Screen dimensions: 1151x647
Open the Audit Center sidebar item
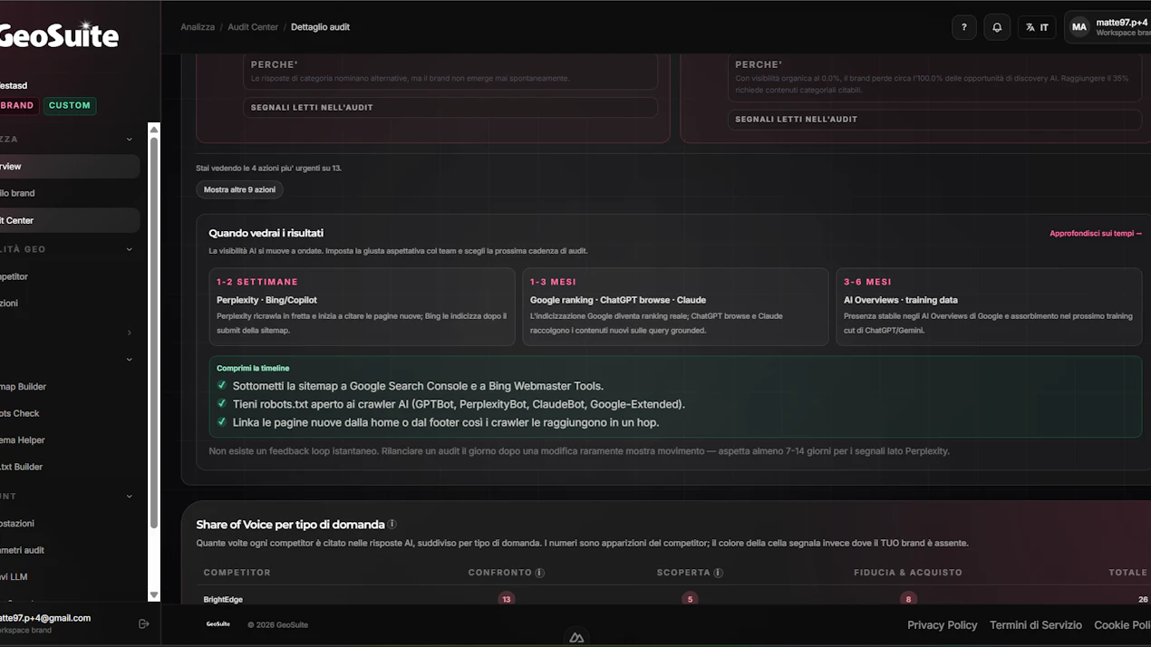68,220
